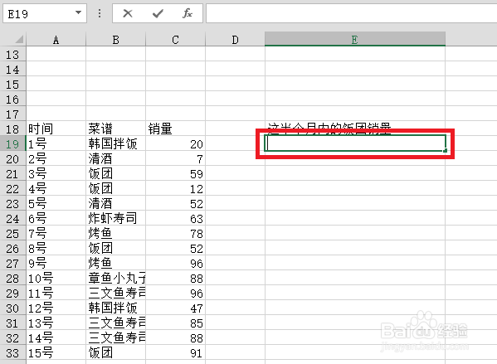Select row 33 header

(x=12, y=353)
